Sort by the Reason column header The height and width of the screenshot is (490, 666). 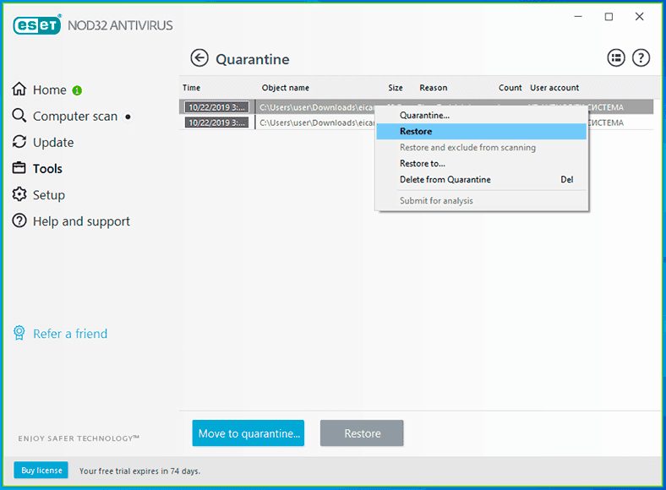(434, 88)
